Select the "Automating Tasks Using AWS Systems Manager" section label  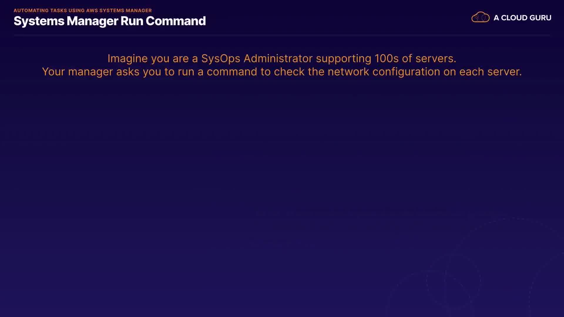(83, 11)
